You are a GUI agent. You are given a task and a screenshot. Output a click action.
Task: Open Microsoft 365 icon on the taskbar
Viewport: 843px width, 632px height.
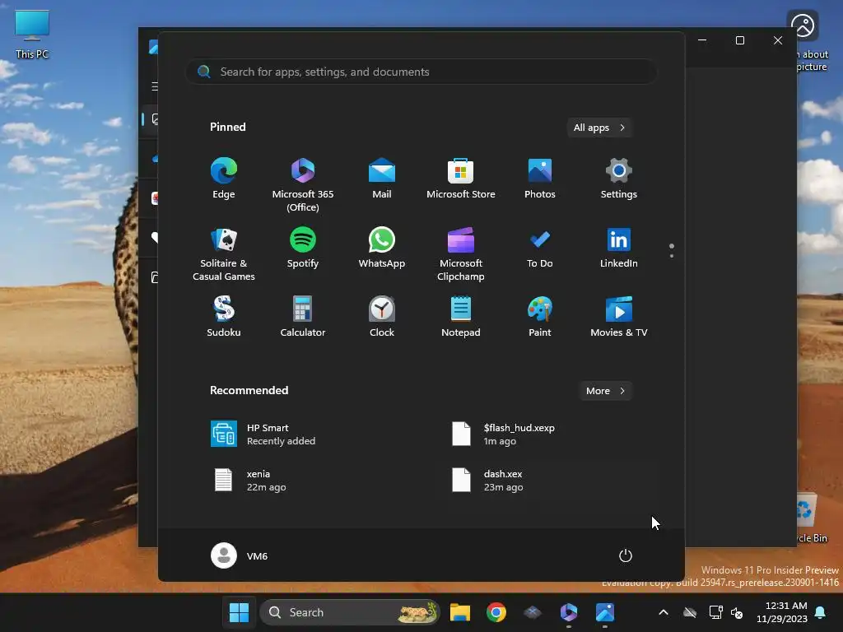[569, 612]
